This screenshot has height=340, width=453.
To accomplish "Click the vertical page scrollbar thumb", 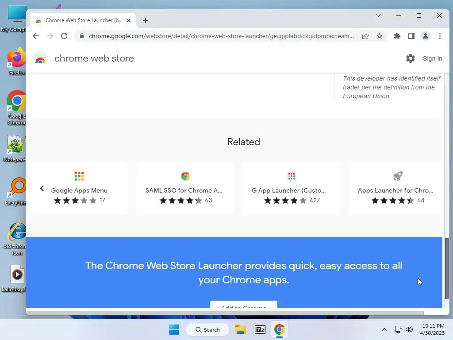I will tap(447, 269).
